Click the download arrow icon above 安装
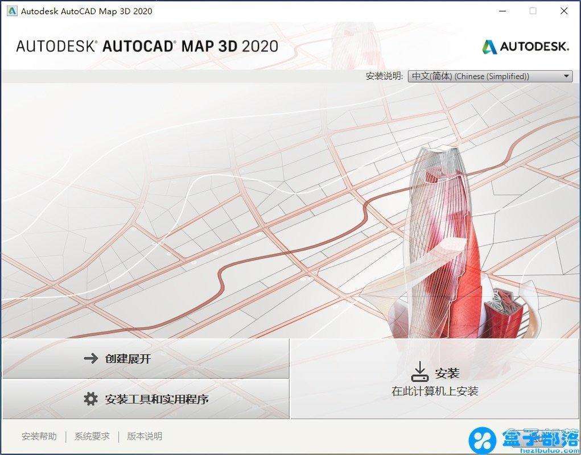 point(420,370)
